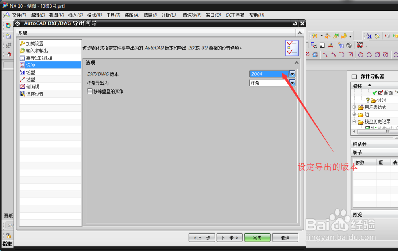Open the hatch toolbar dropdown arrow

(366, 46)
